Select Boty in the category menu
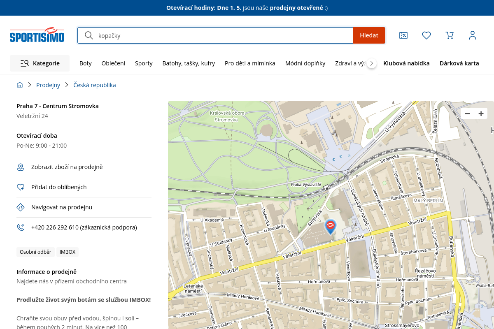 pos(86,63)
